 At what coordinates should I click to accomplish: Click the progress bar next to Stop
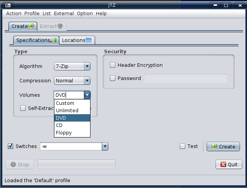click(77, 164)
